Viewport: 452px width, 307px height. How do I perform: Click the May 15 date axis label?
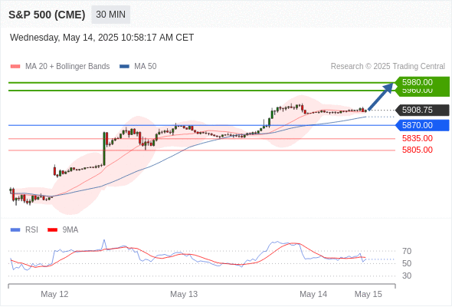point(368,294)
